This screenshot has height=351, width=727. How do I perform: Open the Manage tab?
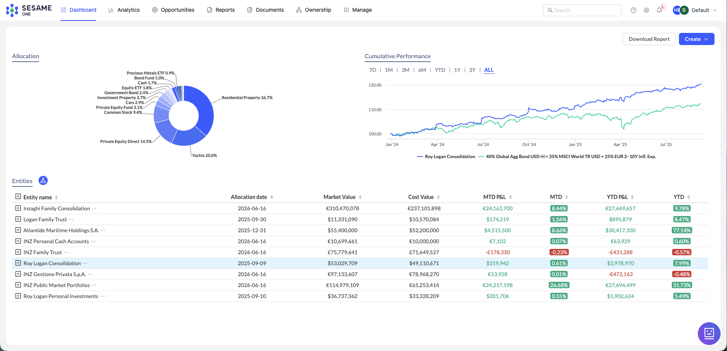(358, 10)
